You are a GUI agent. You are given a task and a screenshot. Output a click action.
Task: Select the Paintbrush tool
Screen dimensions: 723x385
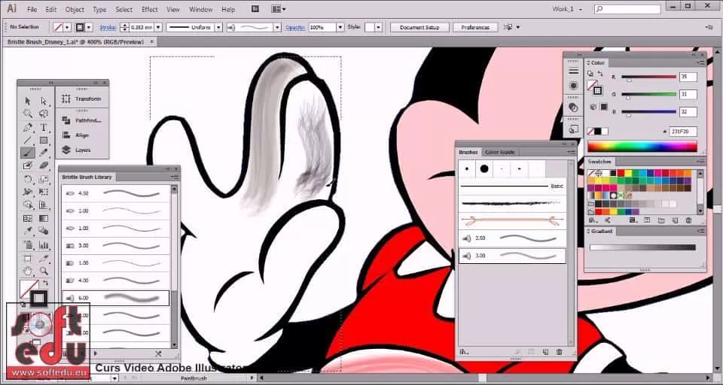[28, 153]
